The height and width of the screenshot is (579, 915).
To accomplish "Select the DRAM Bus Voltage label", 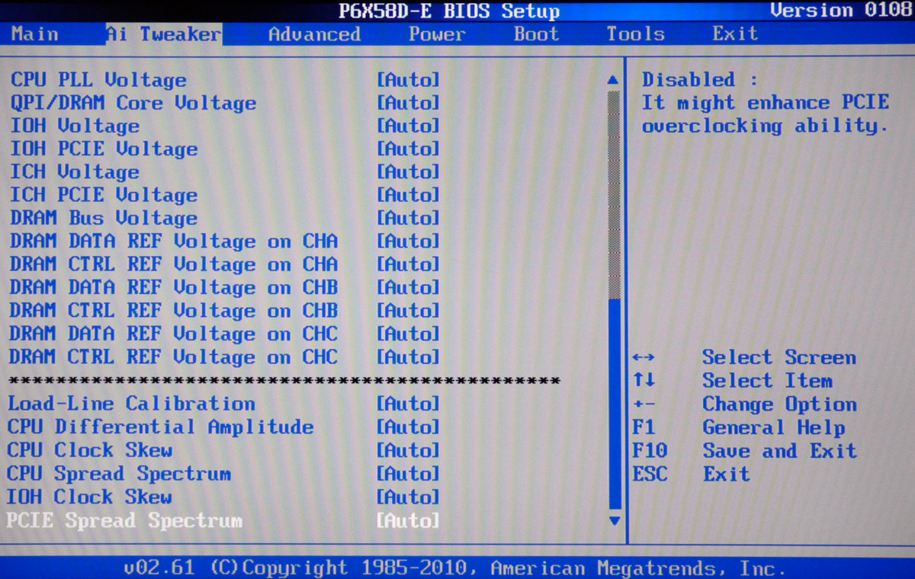I will (x=104, y=219).
